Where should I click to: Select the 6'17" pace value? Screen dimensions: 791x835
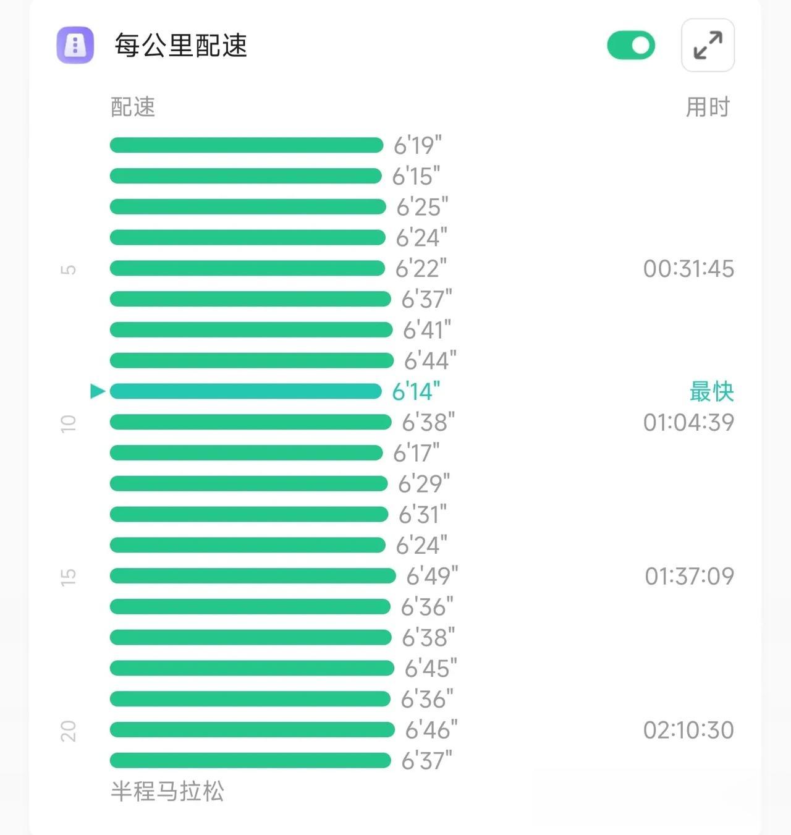pyautogui.click(x=417, y=453)
